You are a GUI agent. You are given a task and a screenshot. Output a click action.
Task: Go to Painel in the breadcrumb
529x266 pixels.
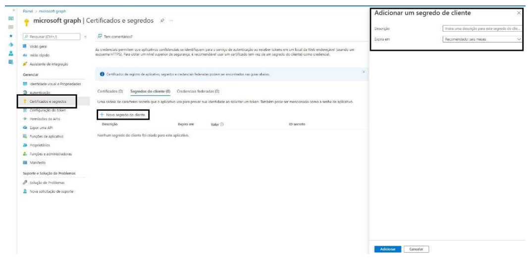pos(28,11)
